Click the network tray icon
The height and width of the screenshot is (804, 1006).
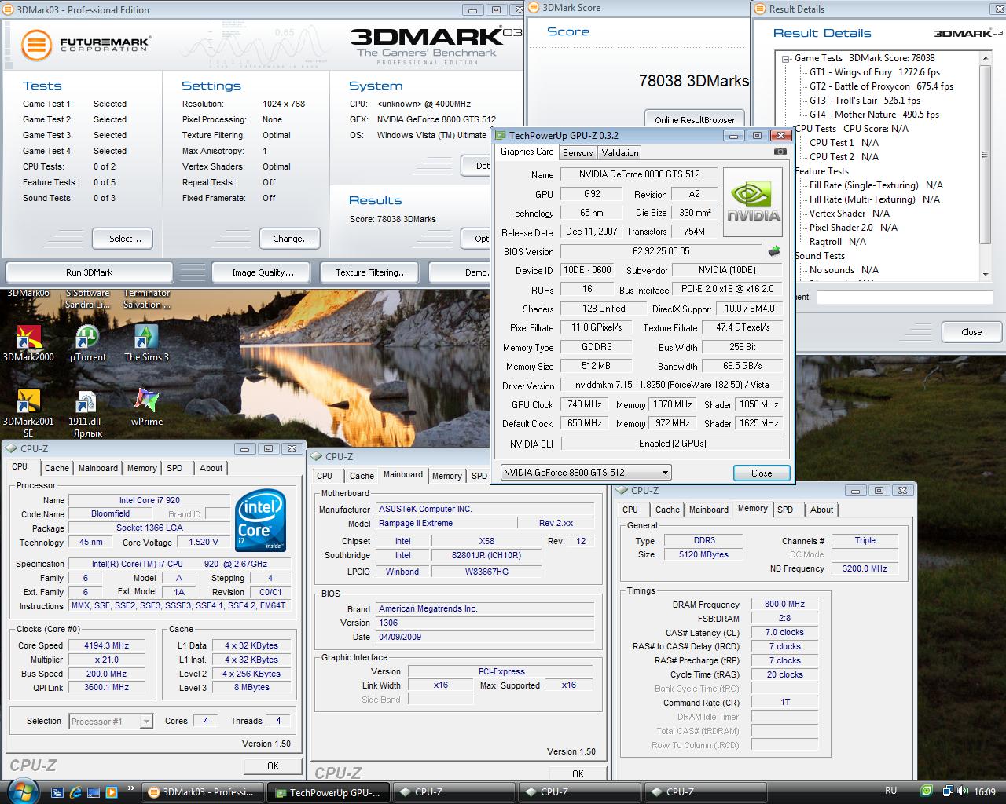[x=949, y=791]
